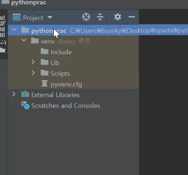Select the Include folder

(x=61, y=52)
